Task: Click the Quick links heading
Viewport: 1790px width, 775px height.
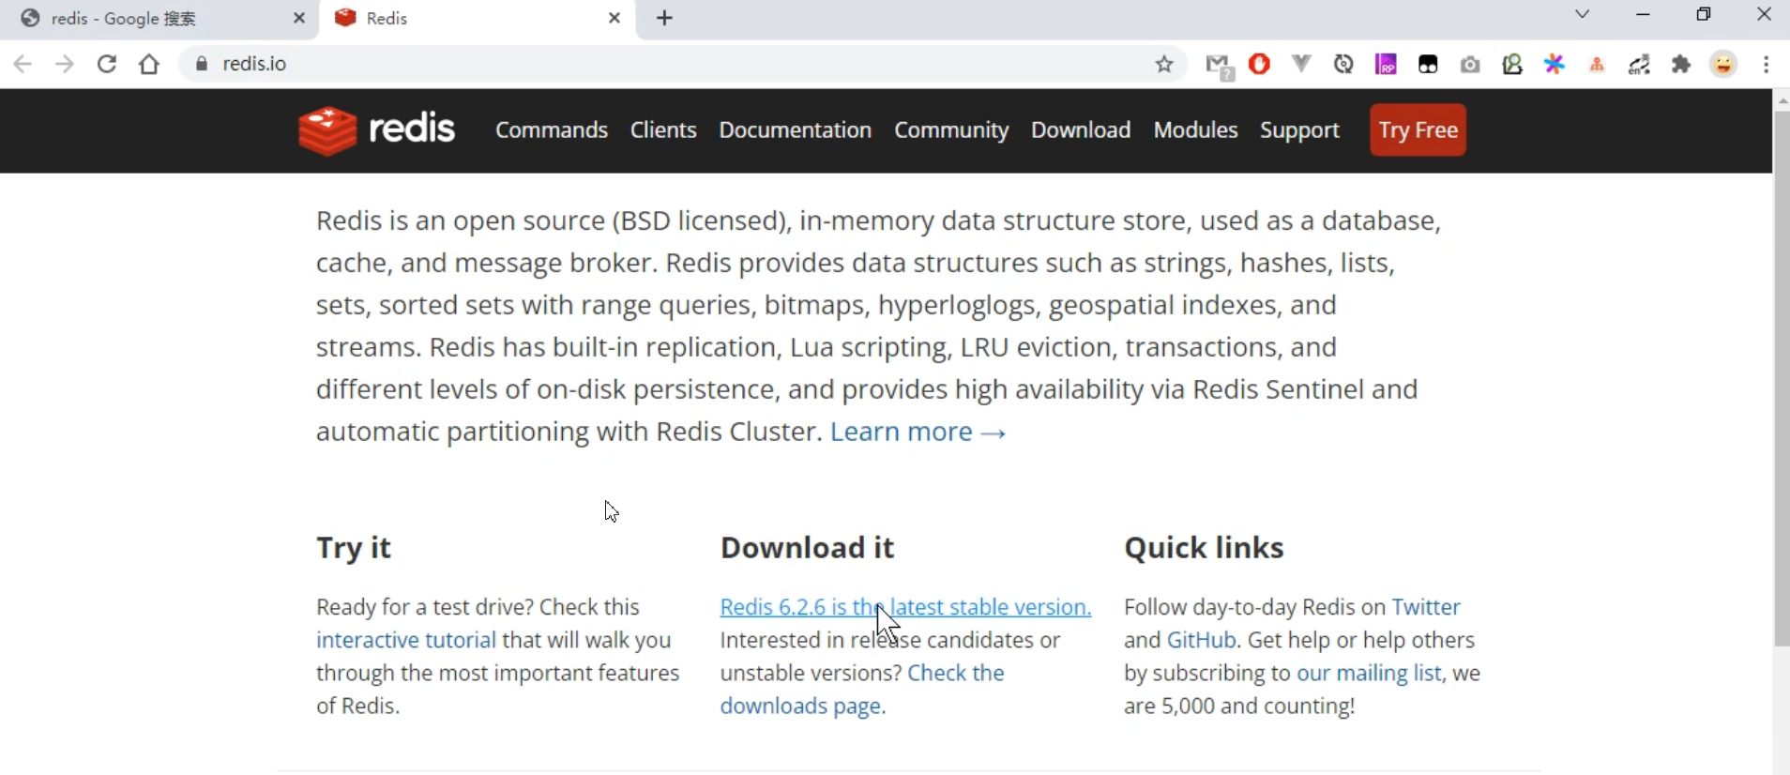Action: 1204,547
